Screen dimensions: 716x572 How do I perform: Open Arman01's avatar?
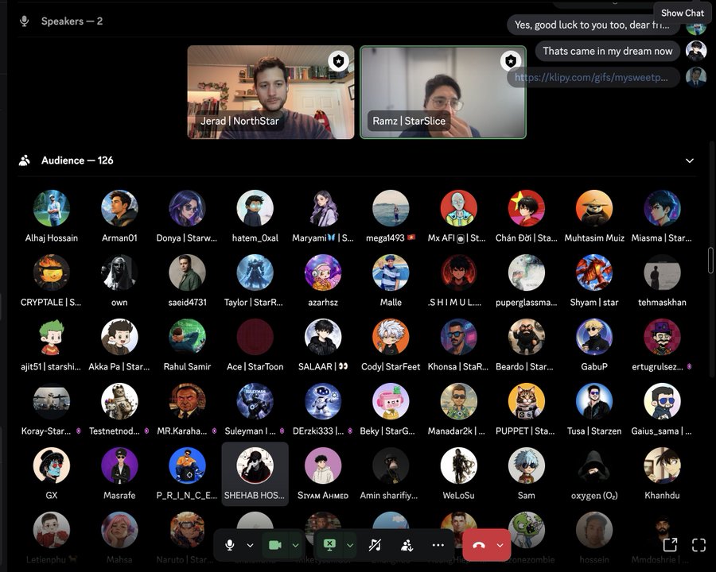(119, 208)
